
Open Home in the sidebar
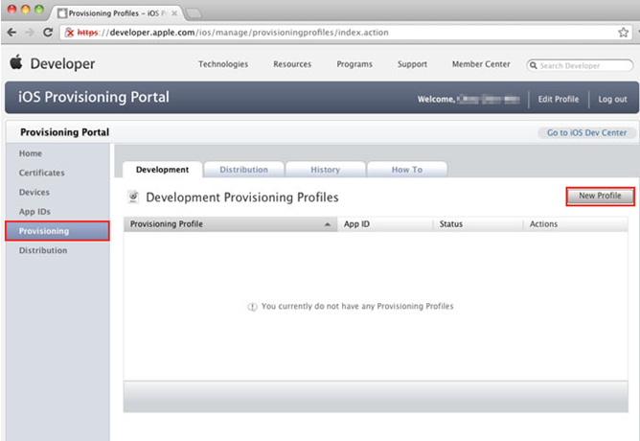pos(31,153)
